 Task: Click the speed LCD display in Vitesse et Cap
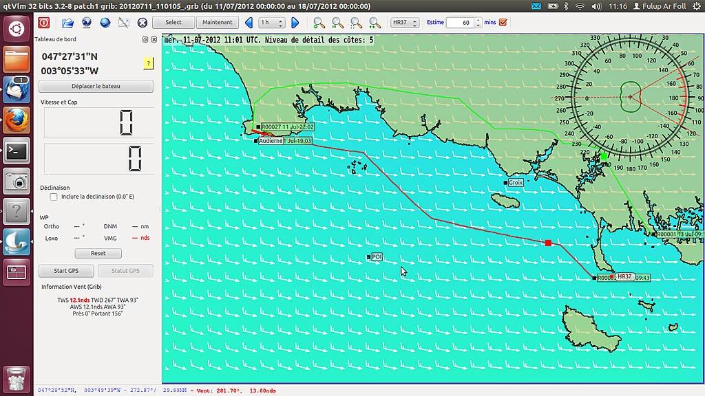(x=98, y=122)
